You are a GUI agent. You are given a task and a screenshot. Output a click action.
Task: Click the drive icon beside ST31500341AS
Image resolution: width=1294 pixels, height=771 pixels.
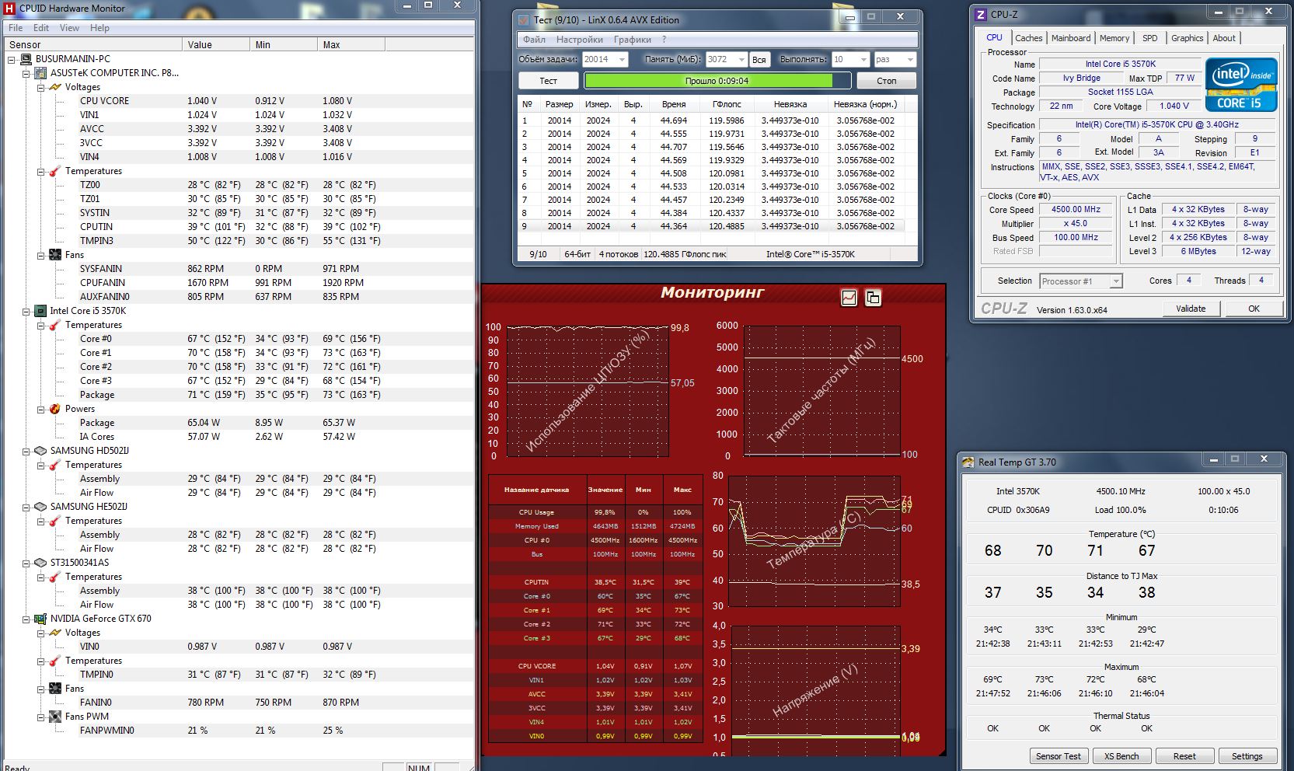tap(40, 563)
